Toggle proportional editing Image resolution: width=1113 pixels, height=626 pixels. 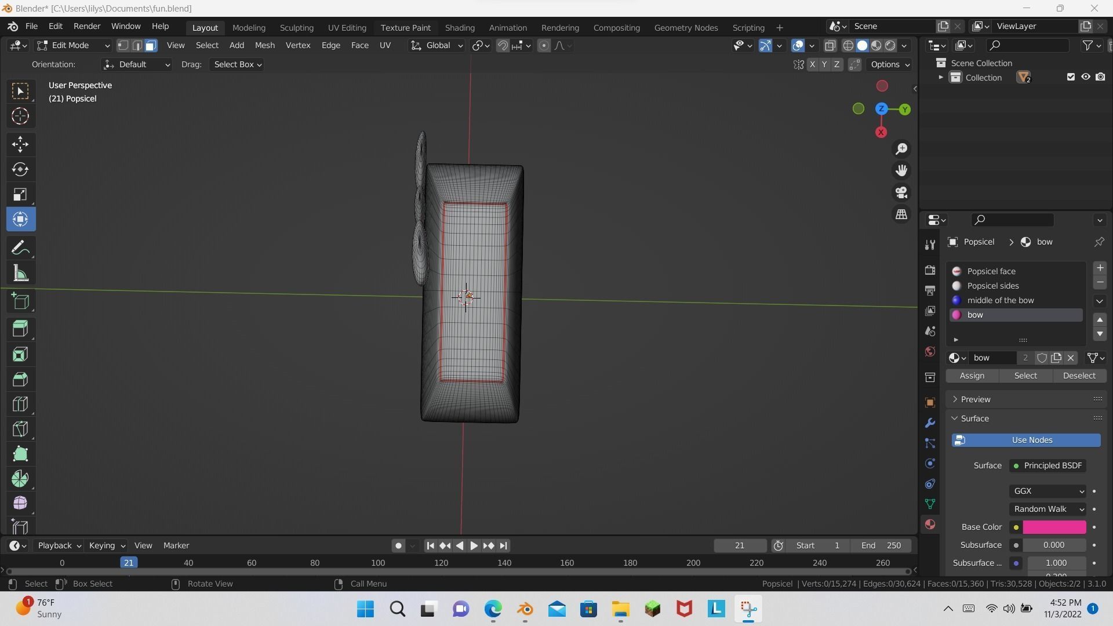[x=544, y=45]
